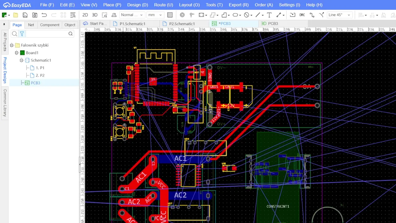Select the ellipse slot tool

coord(235,15)
